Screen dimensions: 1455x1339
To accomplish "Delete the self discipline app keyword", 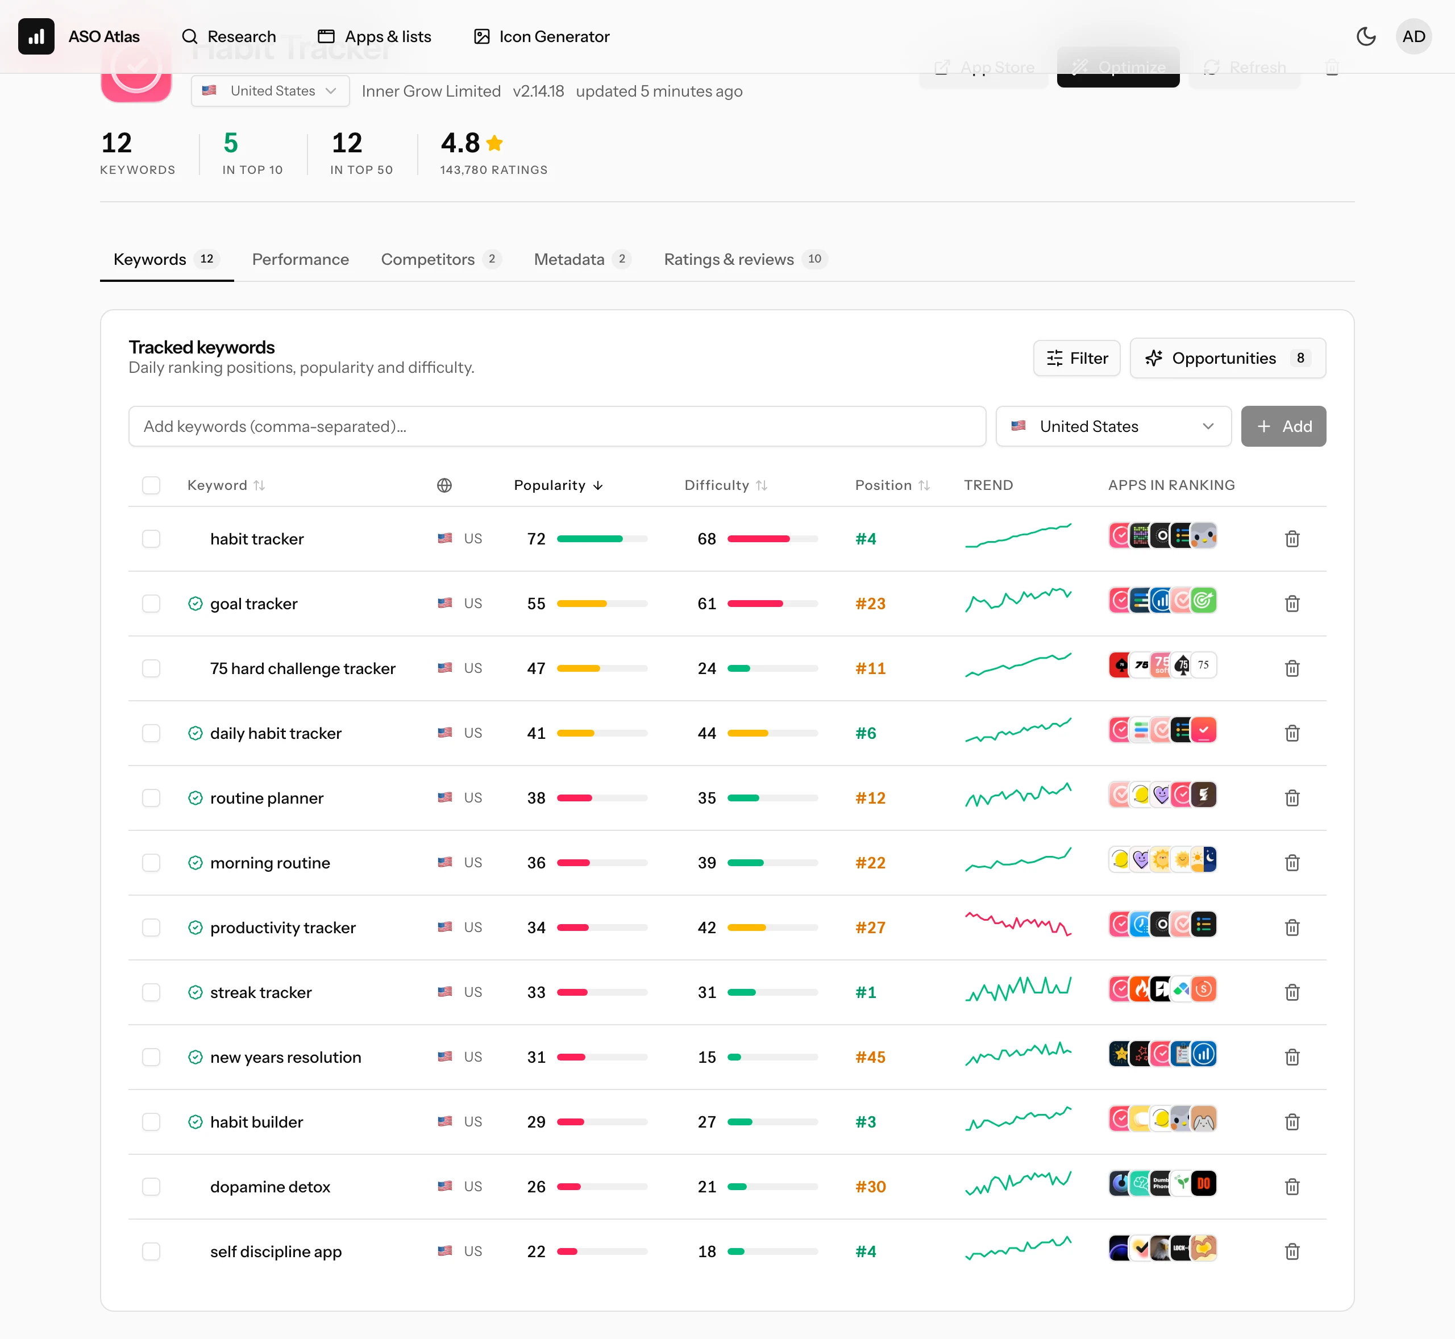I will tap(1292, 1251).
